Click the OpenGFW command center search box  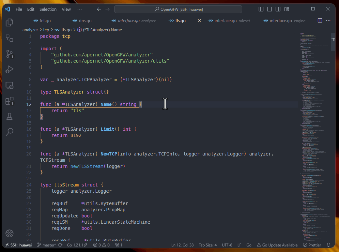[x=178, y=9]
